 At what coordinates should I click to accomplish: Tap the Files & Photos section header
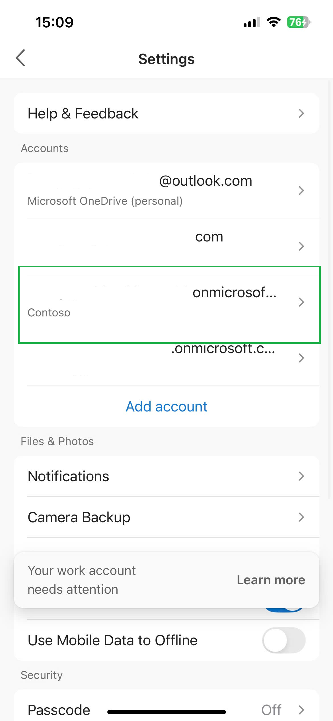57,441
